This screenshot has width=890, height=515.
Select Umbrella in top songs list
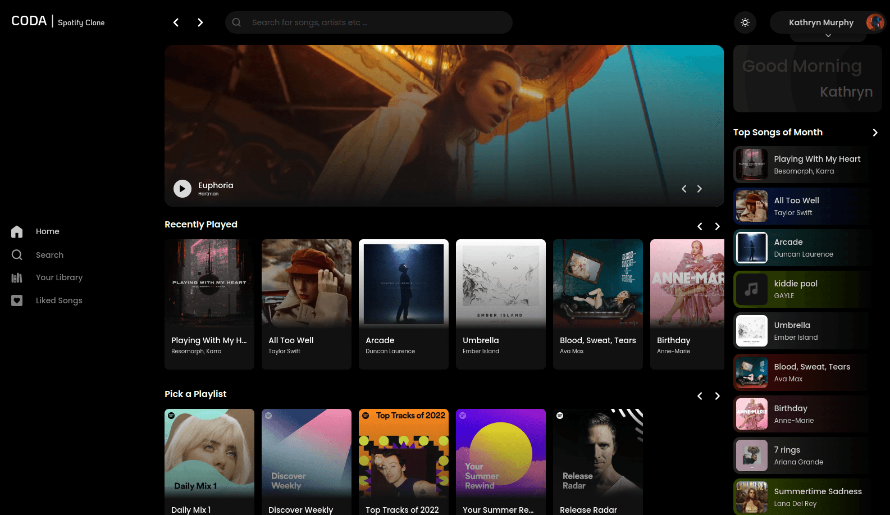coord(807,331)
